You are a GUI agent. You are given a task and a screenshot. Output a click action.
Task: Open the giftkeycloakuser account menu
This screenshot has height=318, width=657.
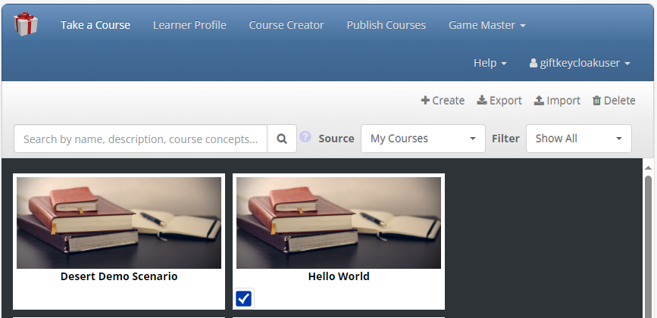pyautogui.click(x=580, y=63)
